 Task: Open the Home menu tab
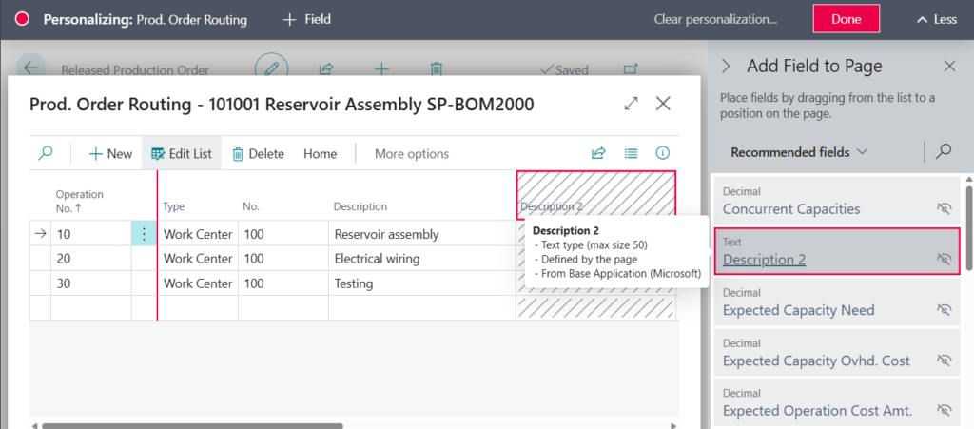321,153
